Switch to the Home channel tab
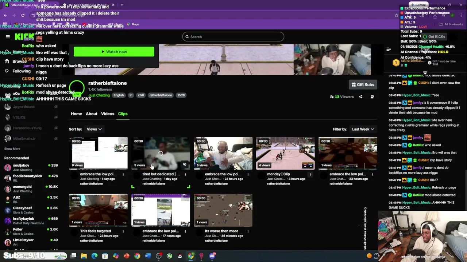Screen dimensions: 467x262 point(76,114)
